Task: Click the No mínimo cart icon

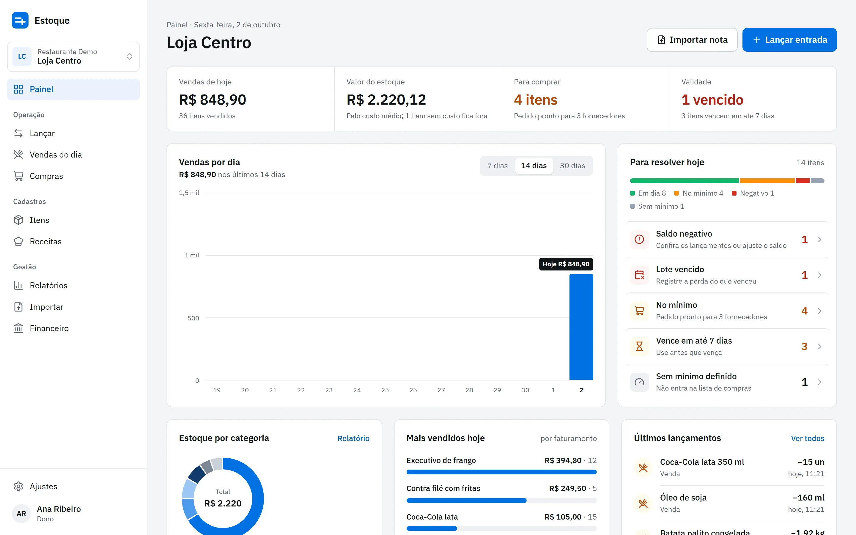Action: click(x=639, y=311)
